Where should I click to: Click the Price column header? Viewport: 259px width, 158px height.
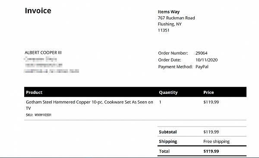(208, 93)
